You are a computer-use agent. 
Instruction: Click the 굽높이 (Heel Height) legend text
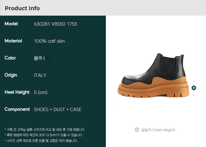pyautogui.click(x=158, y=130)
